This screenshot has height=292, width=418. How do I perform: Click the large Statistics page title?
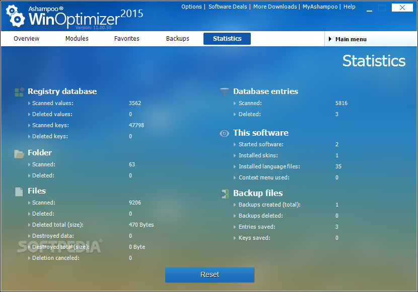point(374,61)
